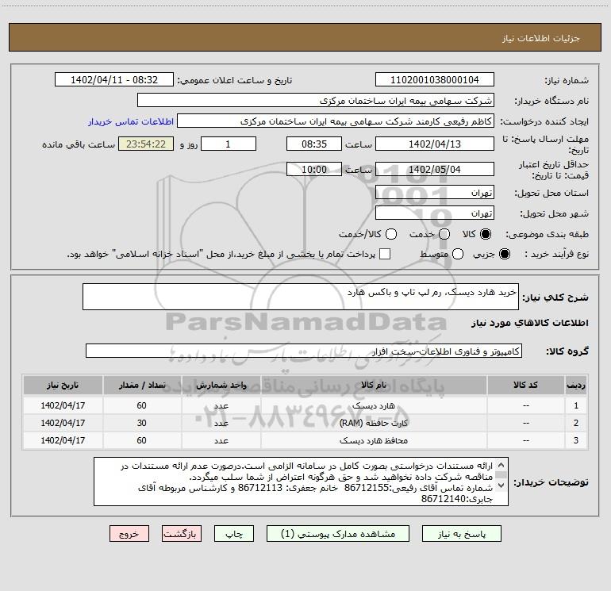The height and width of the screenshot is (591, 611).
Task: Click the countdown timer 23:54:22 field
Action: (x=146, y=144)
